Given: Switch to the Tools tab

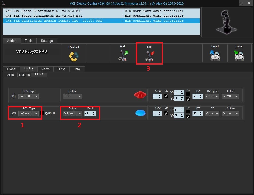Looking at the screenshot, I should point(29,41).
